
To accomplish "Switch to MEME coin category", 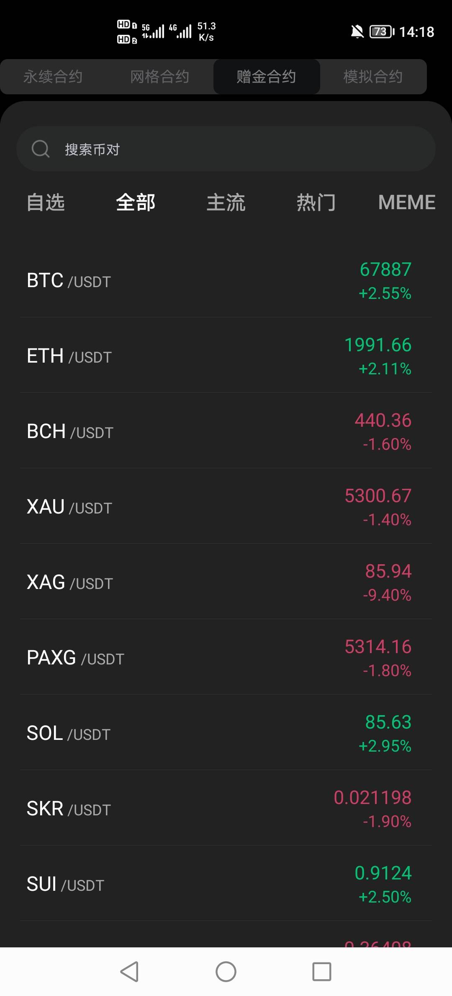I will (406, 202).
